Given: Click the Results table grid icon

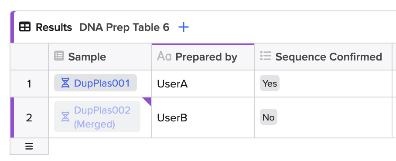Looking at the screenshot, I should coord(25,27).
